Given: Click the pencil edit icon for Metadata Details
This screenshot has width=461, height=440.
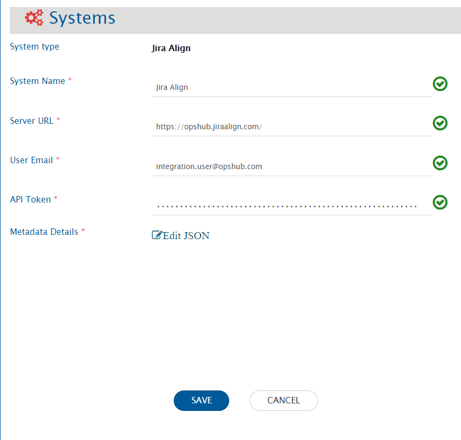Looking at the screenshot, I should coord(157,235).
